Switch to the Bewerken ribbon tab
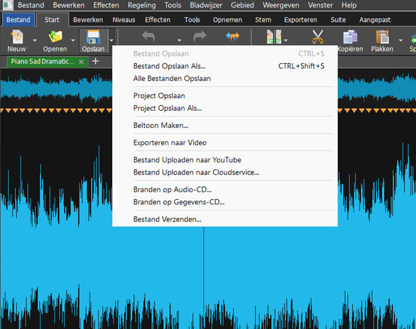 pos(88,20)
